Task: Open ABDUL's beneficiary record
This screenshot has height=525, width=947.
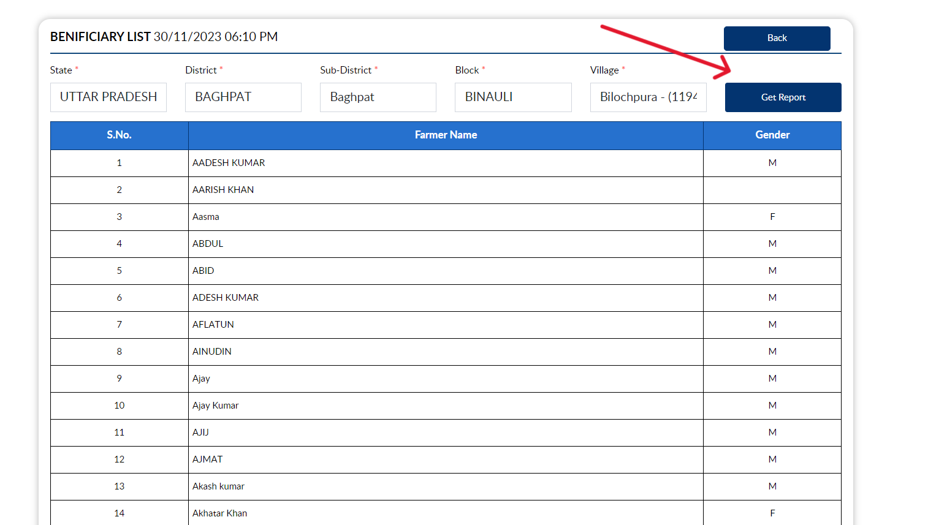Action: [207, 243]
